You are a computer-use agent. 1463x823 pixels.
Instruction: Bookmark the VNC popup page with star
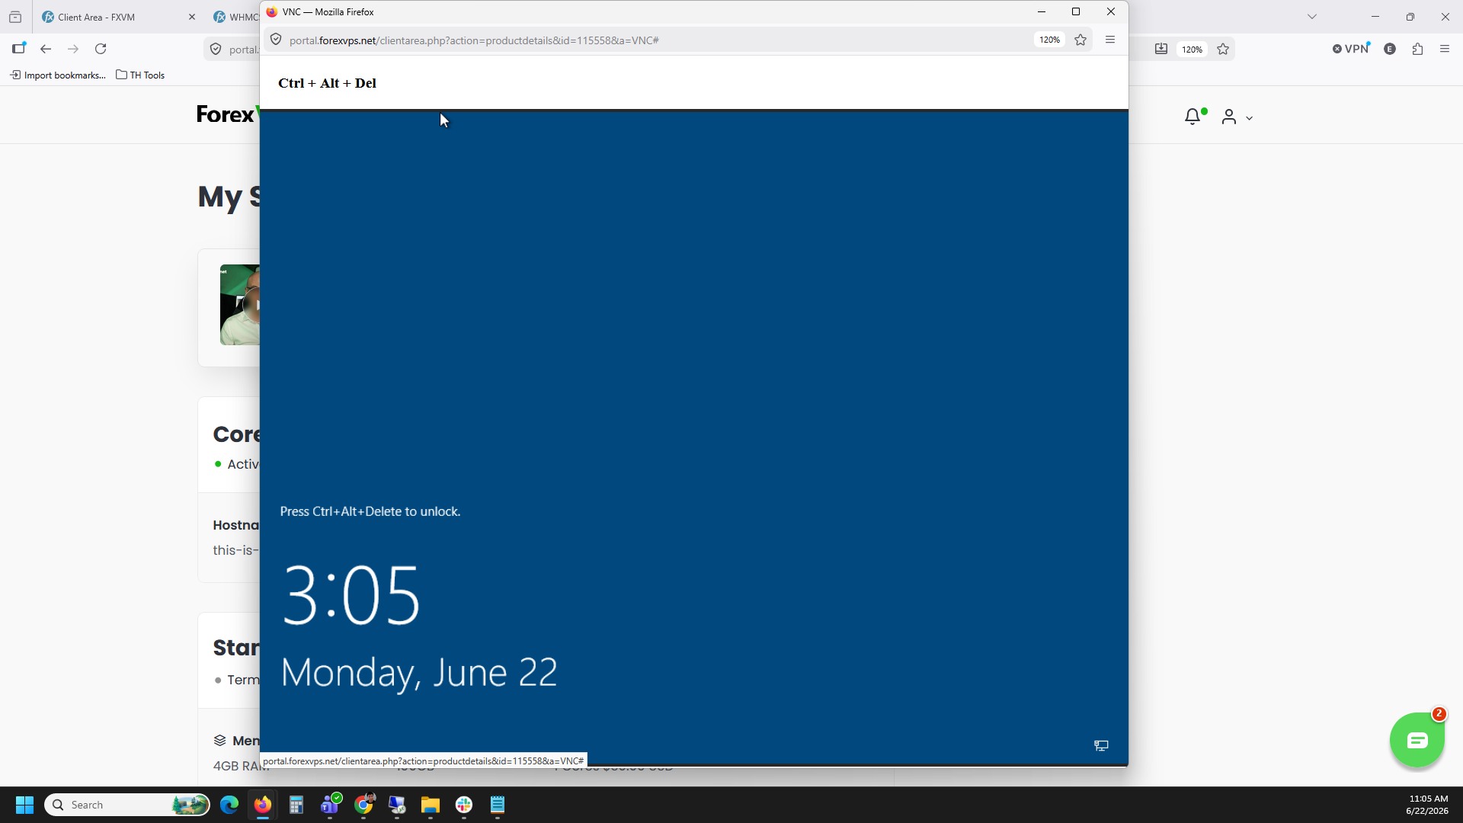point(1080,40)
